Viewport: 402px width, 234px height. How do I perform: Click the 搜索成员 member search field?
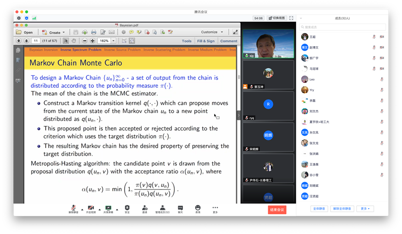tap(343, 27)
